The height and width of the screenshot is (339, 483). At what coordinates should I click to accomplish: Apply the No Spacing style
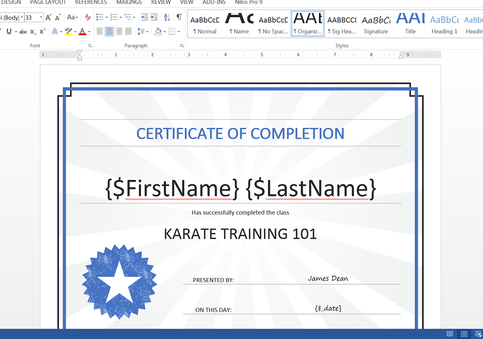(x=273, y=24)
